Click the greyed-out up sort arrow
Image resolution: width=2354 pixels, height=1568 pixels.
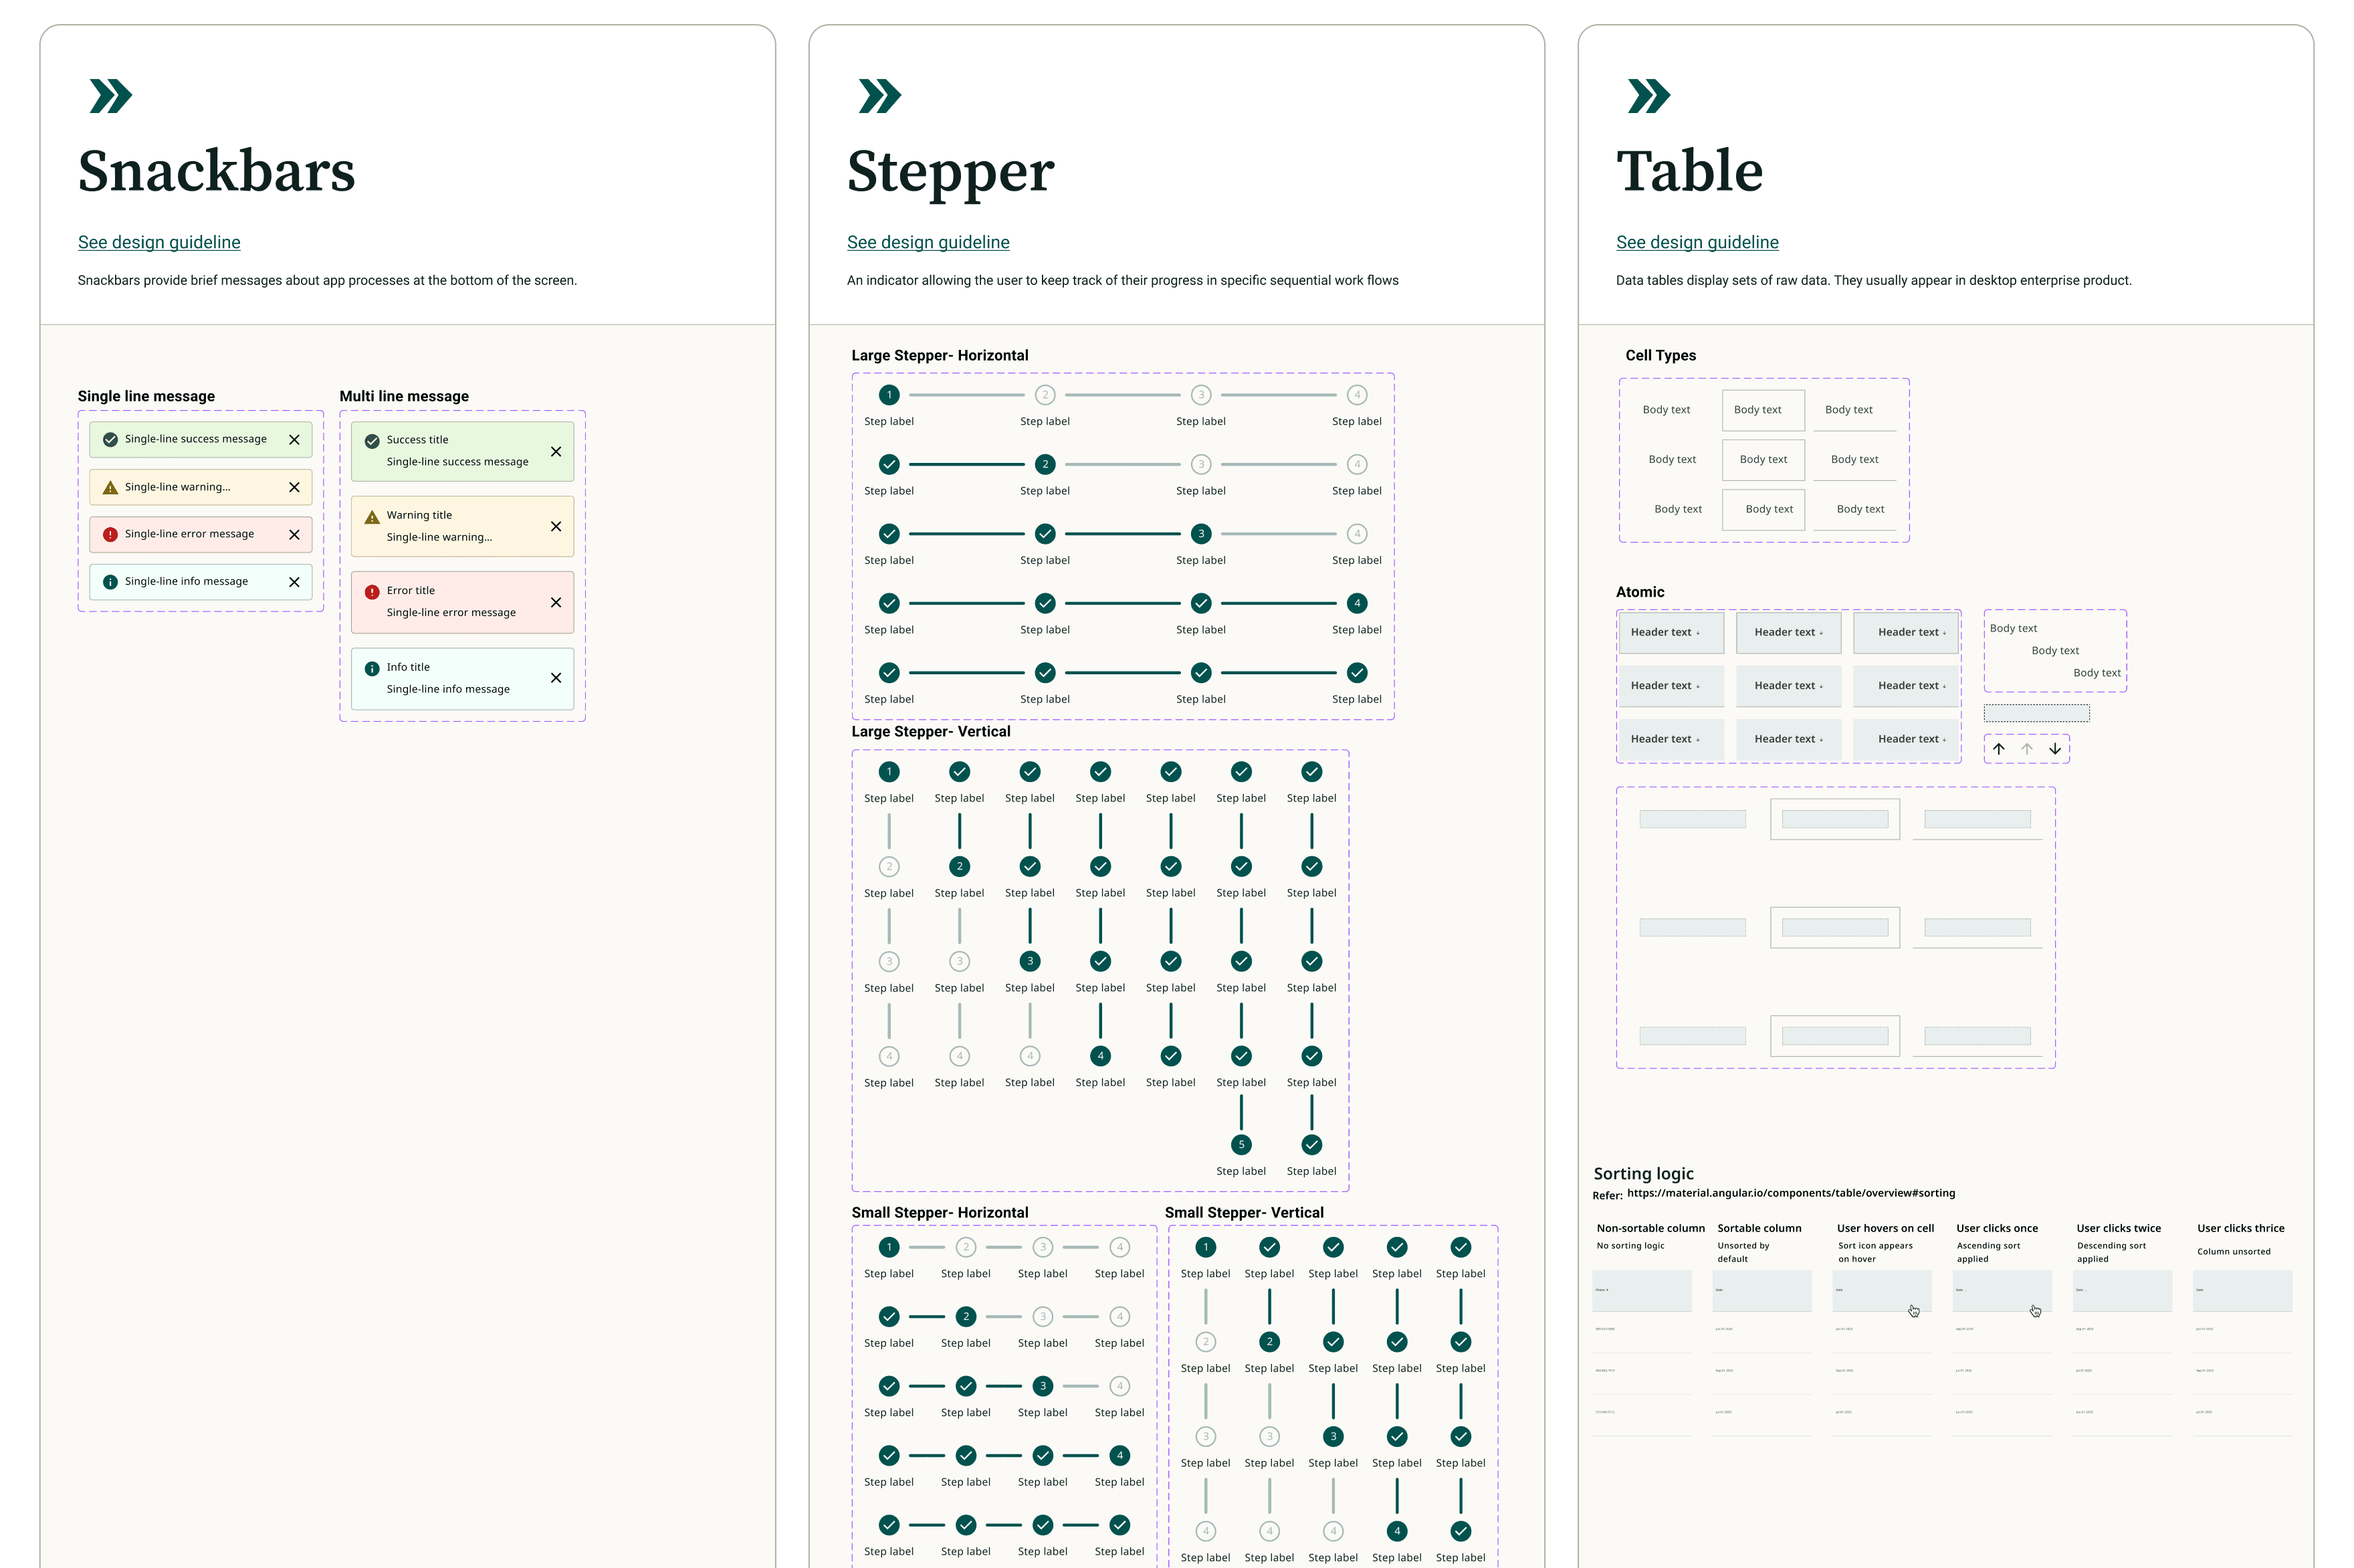pyautogui.click(x=2026, y=748)
